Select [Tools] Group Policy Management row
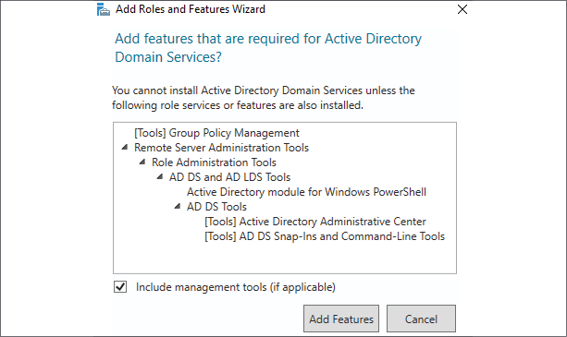 pyautogui.click(x=216, y=133)
